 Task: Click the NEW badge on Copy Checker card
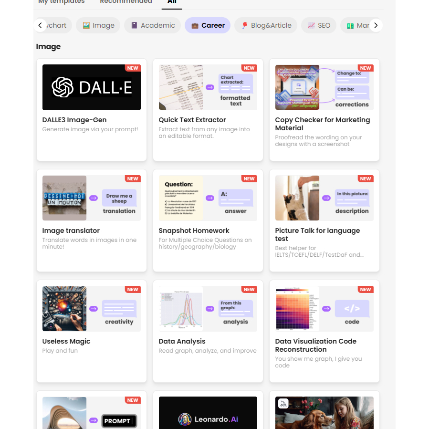pyautogui.click(x=366, y=68)
